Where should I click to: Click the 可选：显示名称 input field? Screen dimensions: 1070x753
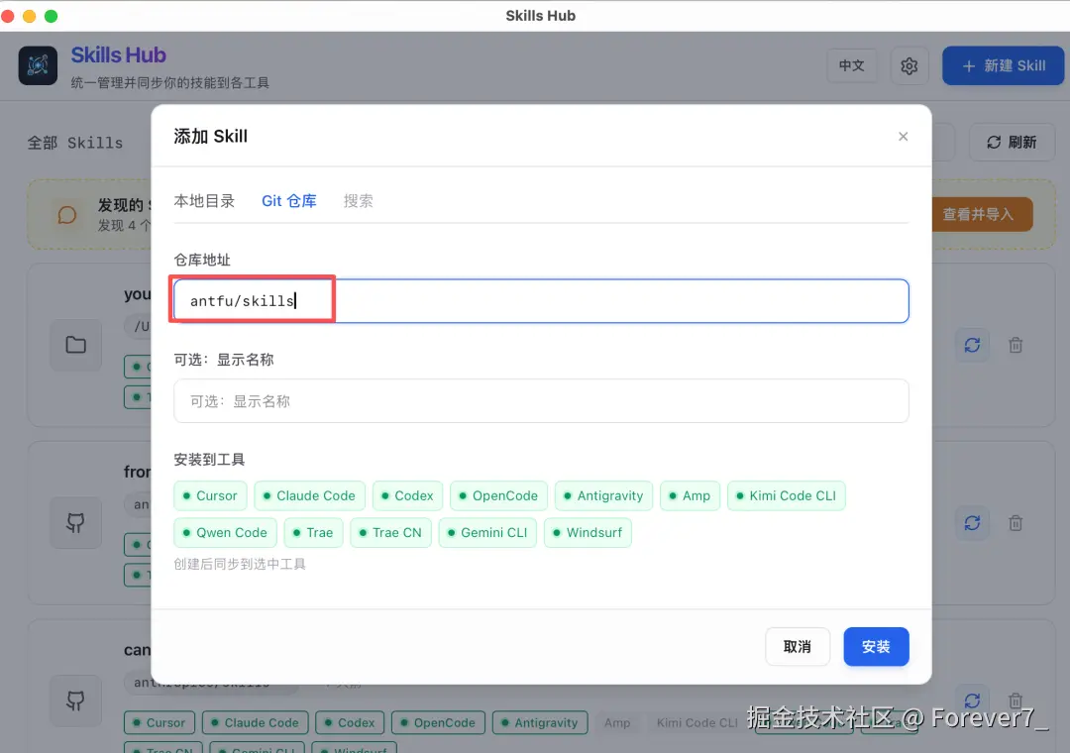541,400
